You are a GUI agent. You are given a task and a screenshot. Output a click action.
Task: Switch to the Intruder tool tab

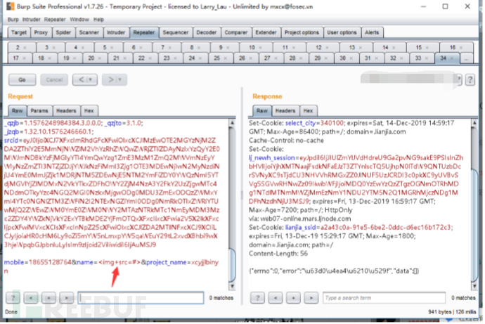tap(116, 32)
